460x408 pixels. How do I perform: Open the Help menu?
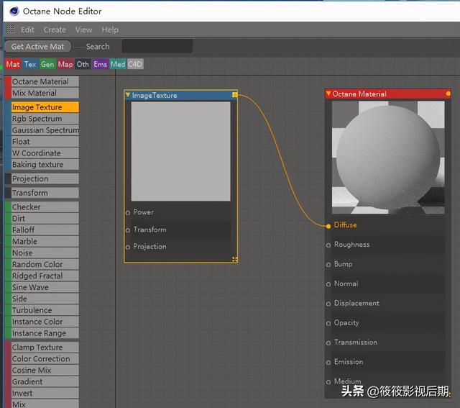[110, 30]
